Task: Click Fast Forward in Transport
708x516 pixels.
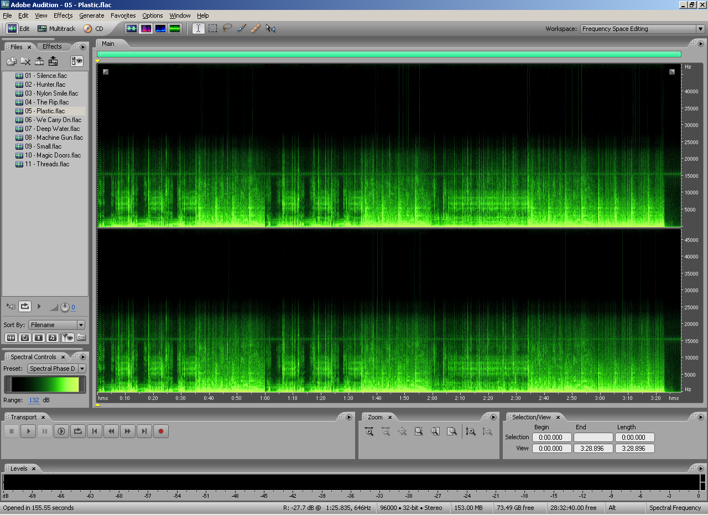Action: [128, 431]
